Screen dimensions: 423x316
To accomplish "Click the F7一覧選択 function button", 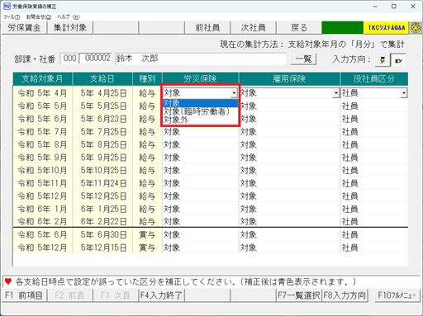I will click(x=298, y=295).
